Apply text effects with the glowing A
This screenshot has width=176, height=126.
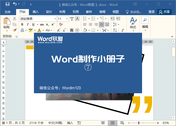pyautogui.click(x=22, y=30)
